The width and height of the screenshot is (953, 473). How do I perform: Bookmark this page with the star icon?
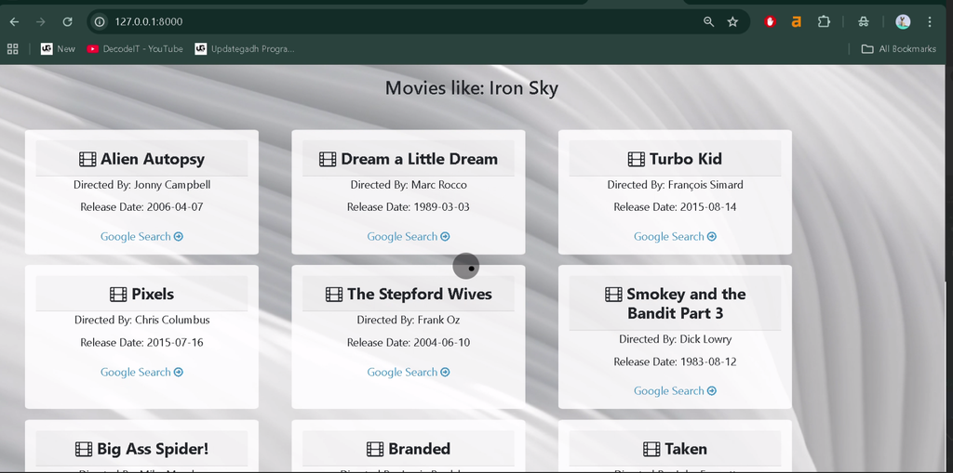pyautogui.click(x=732, y=22)
